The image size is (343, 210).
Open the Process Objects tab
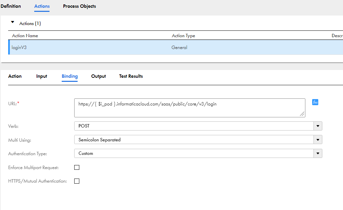tap(79, 6)
